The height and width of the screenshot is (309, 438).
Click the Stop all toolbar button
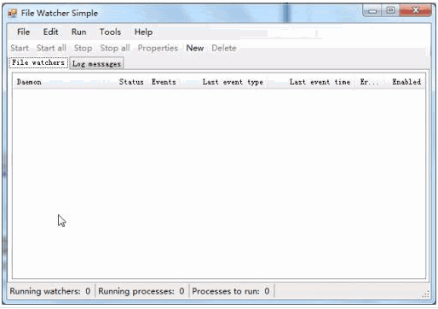[x=115, y=48]
